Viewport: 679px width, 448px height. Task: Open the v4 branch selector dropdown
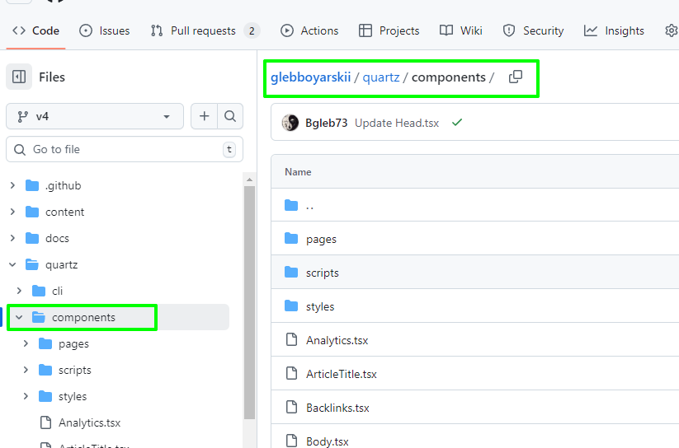pyautogui.click(x=95, y=116)
